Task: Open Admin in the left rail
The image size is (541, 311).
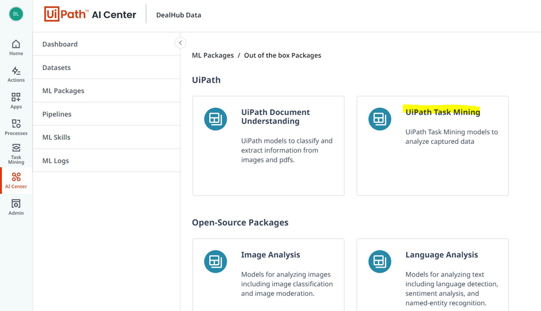Action: tap(16, 207)
